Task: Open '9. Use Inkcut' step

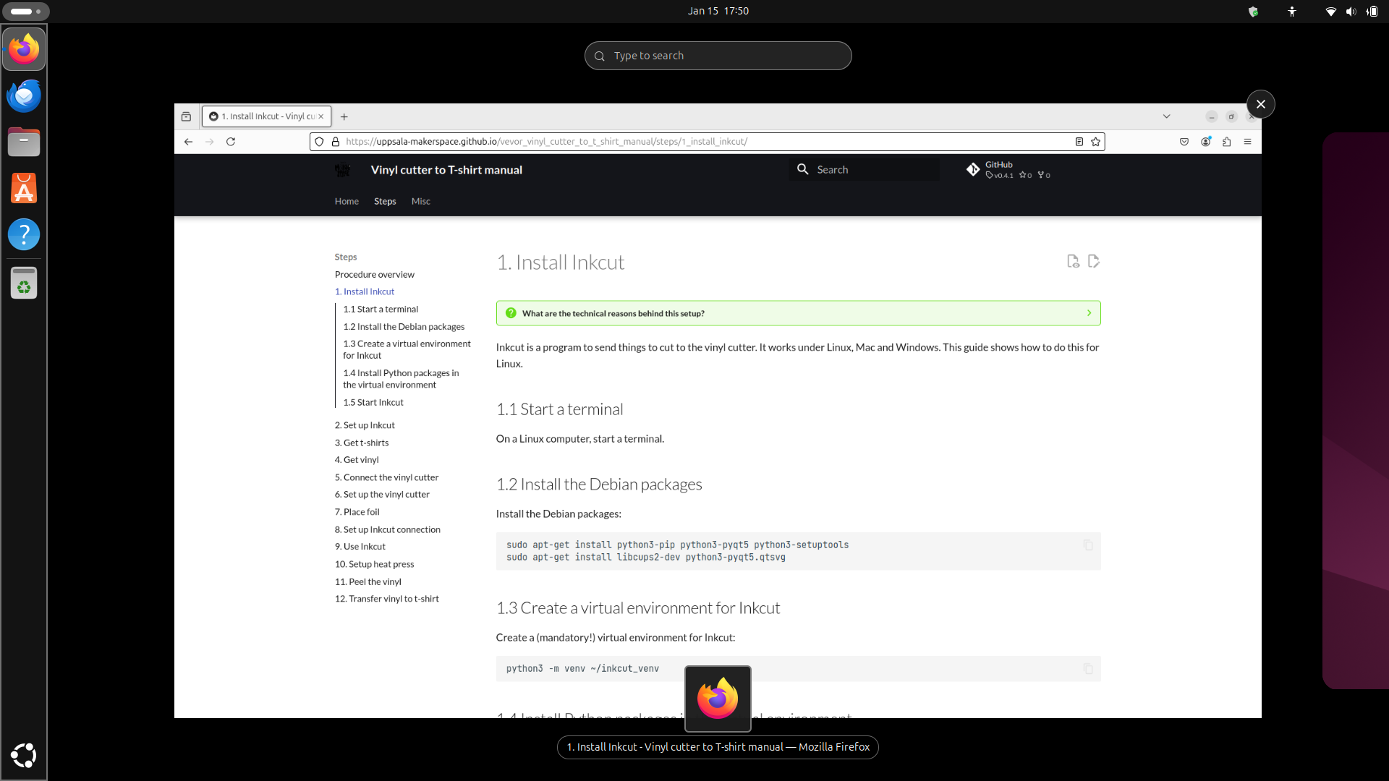Action: (x=360, y=547)
